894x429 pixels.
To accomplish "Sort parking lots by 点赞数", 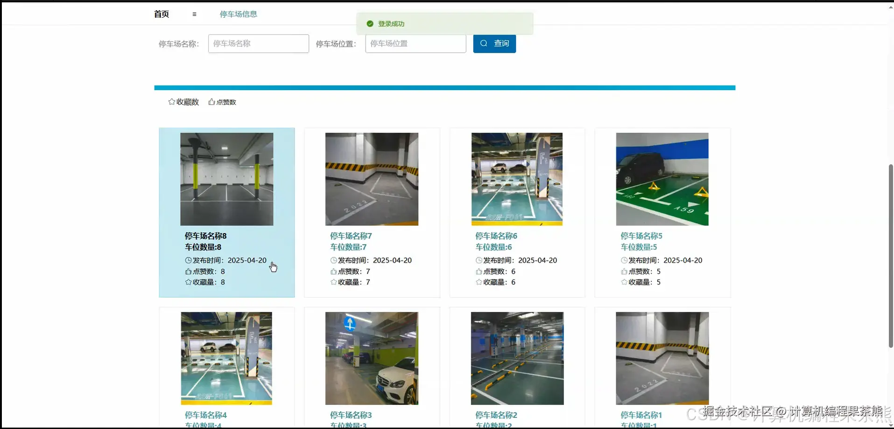I will click(222, 102).
